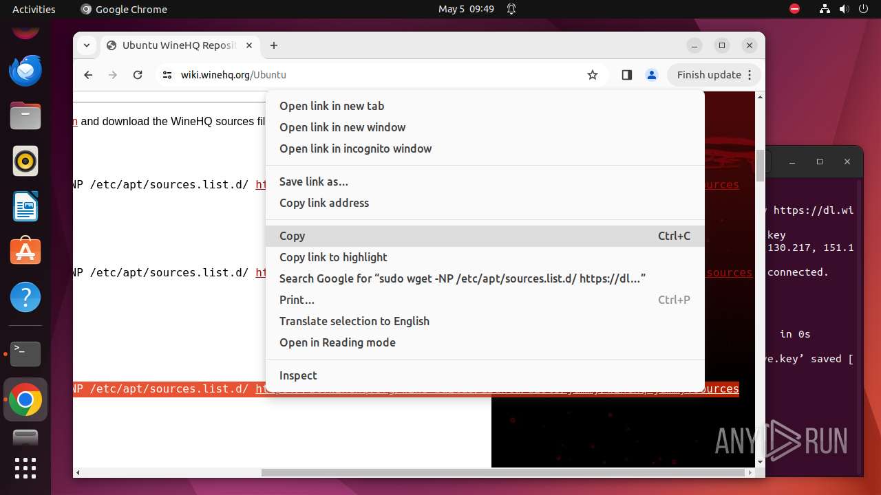The width and height of the screenshot is (881, 495).
Task: Choose Print... in context menu
Action: 485,300
